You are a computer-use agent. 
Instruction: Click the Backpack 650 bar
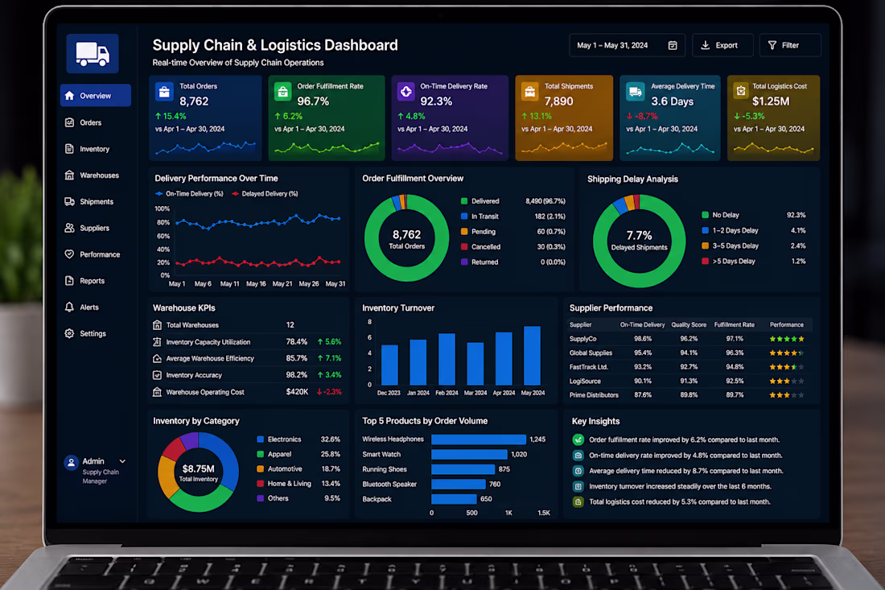coord(454,499)
